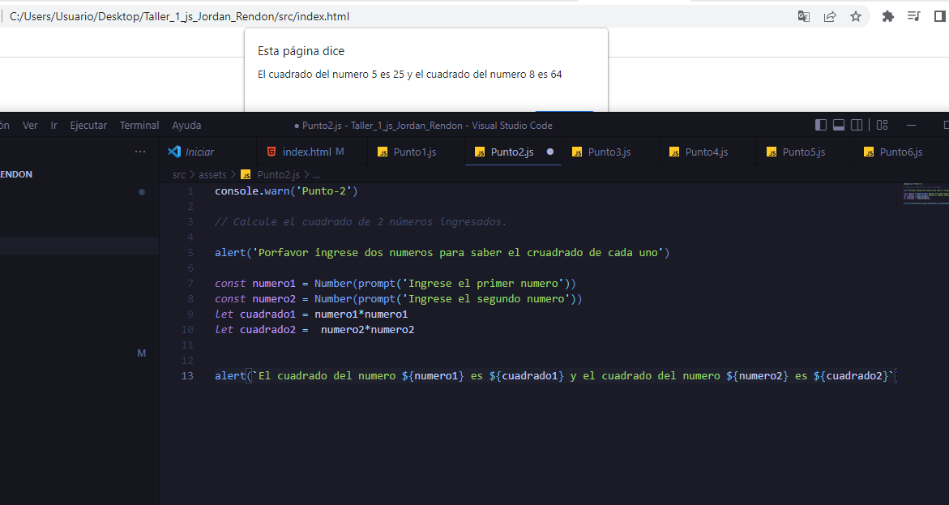Click the alert 'Porfavor ingrese dos numeros' line
The height and width of the screenshot is (505, 949).
click(x=442, y=253)
